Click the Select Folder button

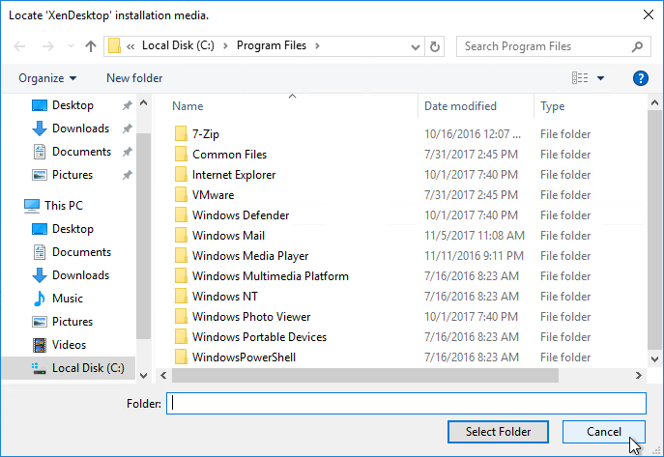tap(498, 432)
